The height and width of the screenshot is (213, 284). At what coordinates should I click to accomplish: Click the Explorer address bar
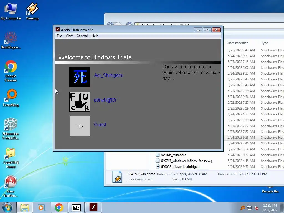tap(209, 24)
